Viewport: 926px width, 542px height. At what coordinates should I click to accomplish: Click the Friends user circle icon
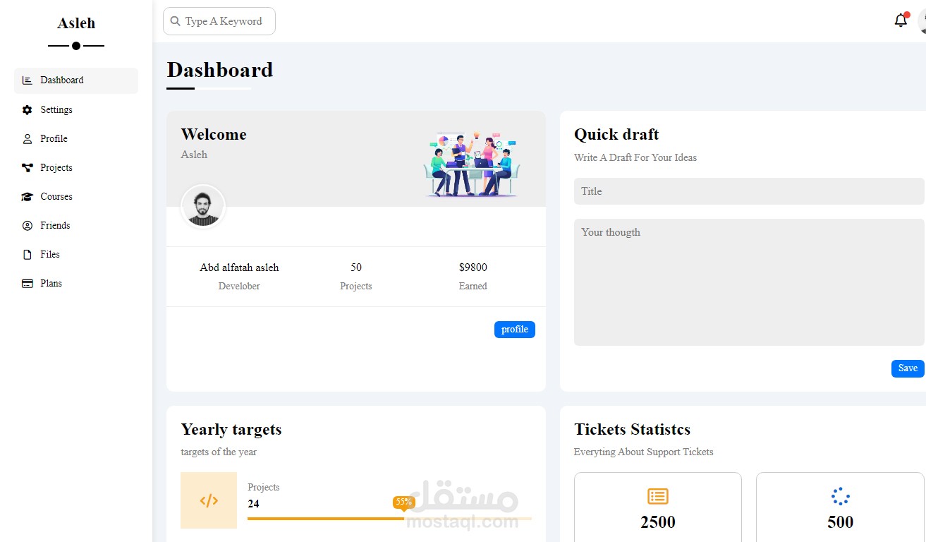28,226
